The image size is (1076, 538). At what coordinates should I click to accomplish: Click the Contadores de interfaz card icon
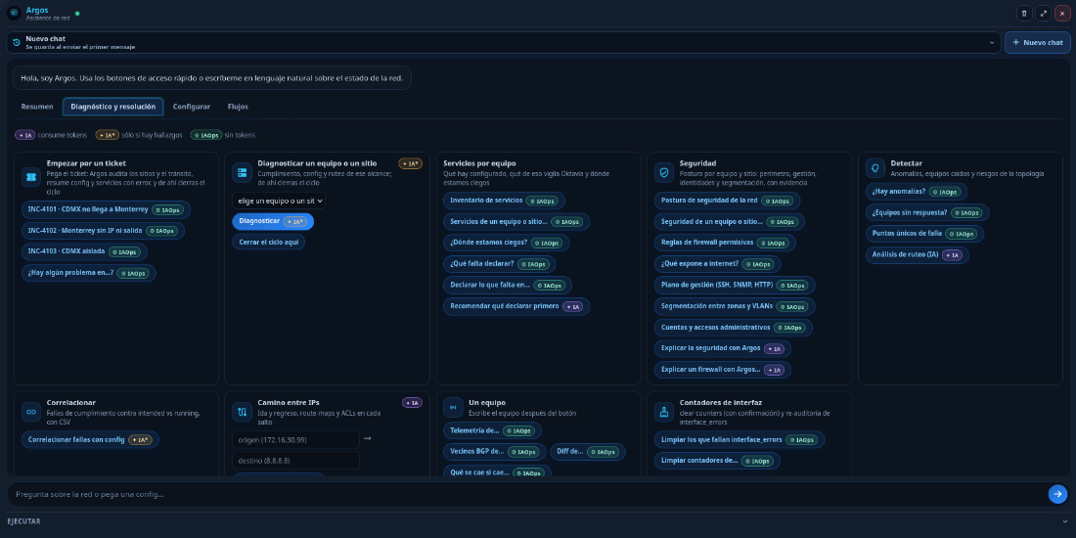click(x=663, y=412)
